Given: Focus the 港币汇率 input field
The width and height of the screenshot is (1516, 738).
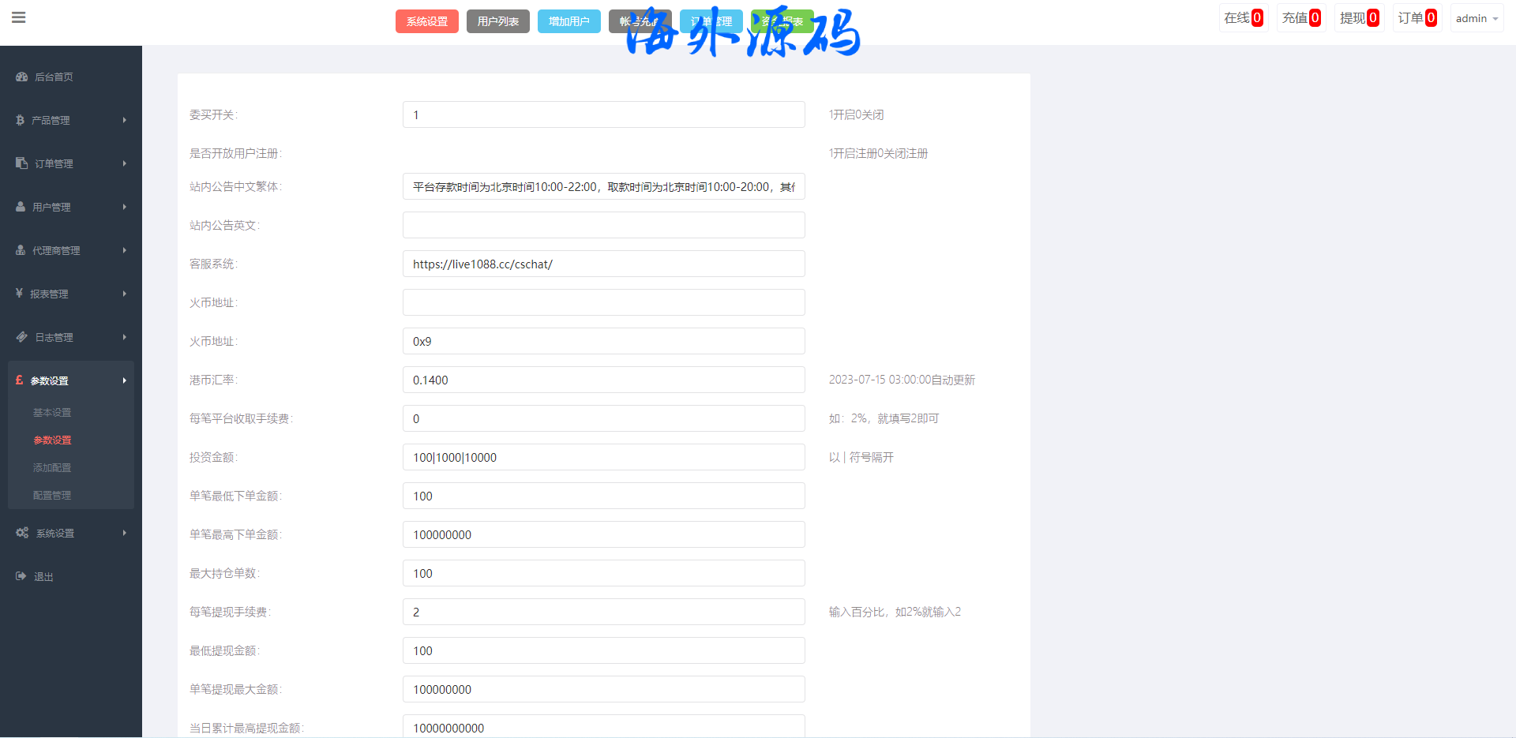Looking at the screenshot, I should pos(603,380).
